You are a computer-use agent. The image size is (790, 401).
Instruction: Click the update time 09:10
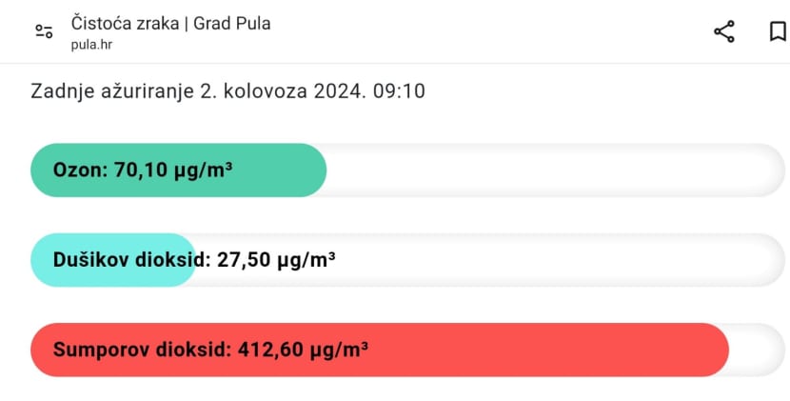point(399,91)
